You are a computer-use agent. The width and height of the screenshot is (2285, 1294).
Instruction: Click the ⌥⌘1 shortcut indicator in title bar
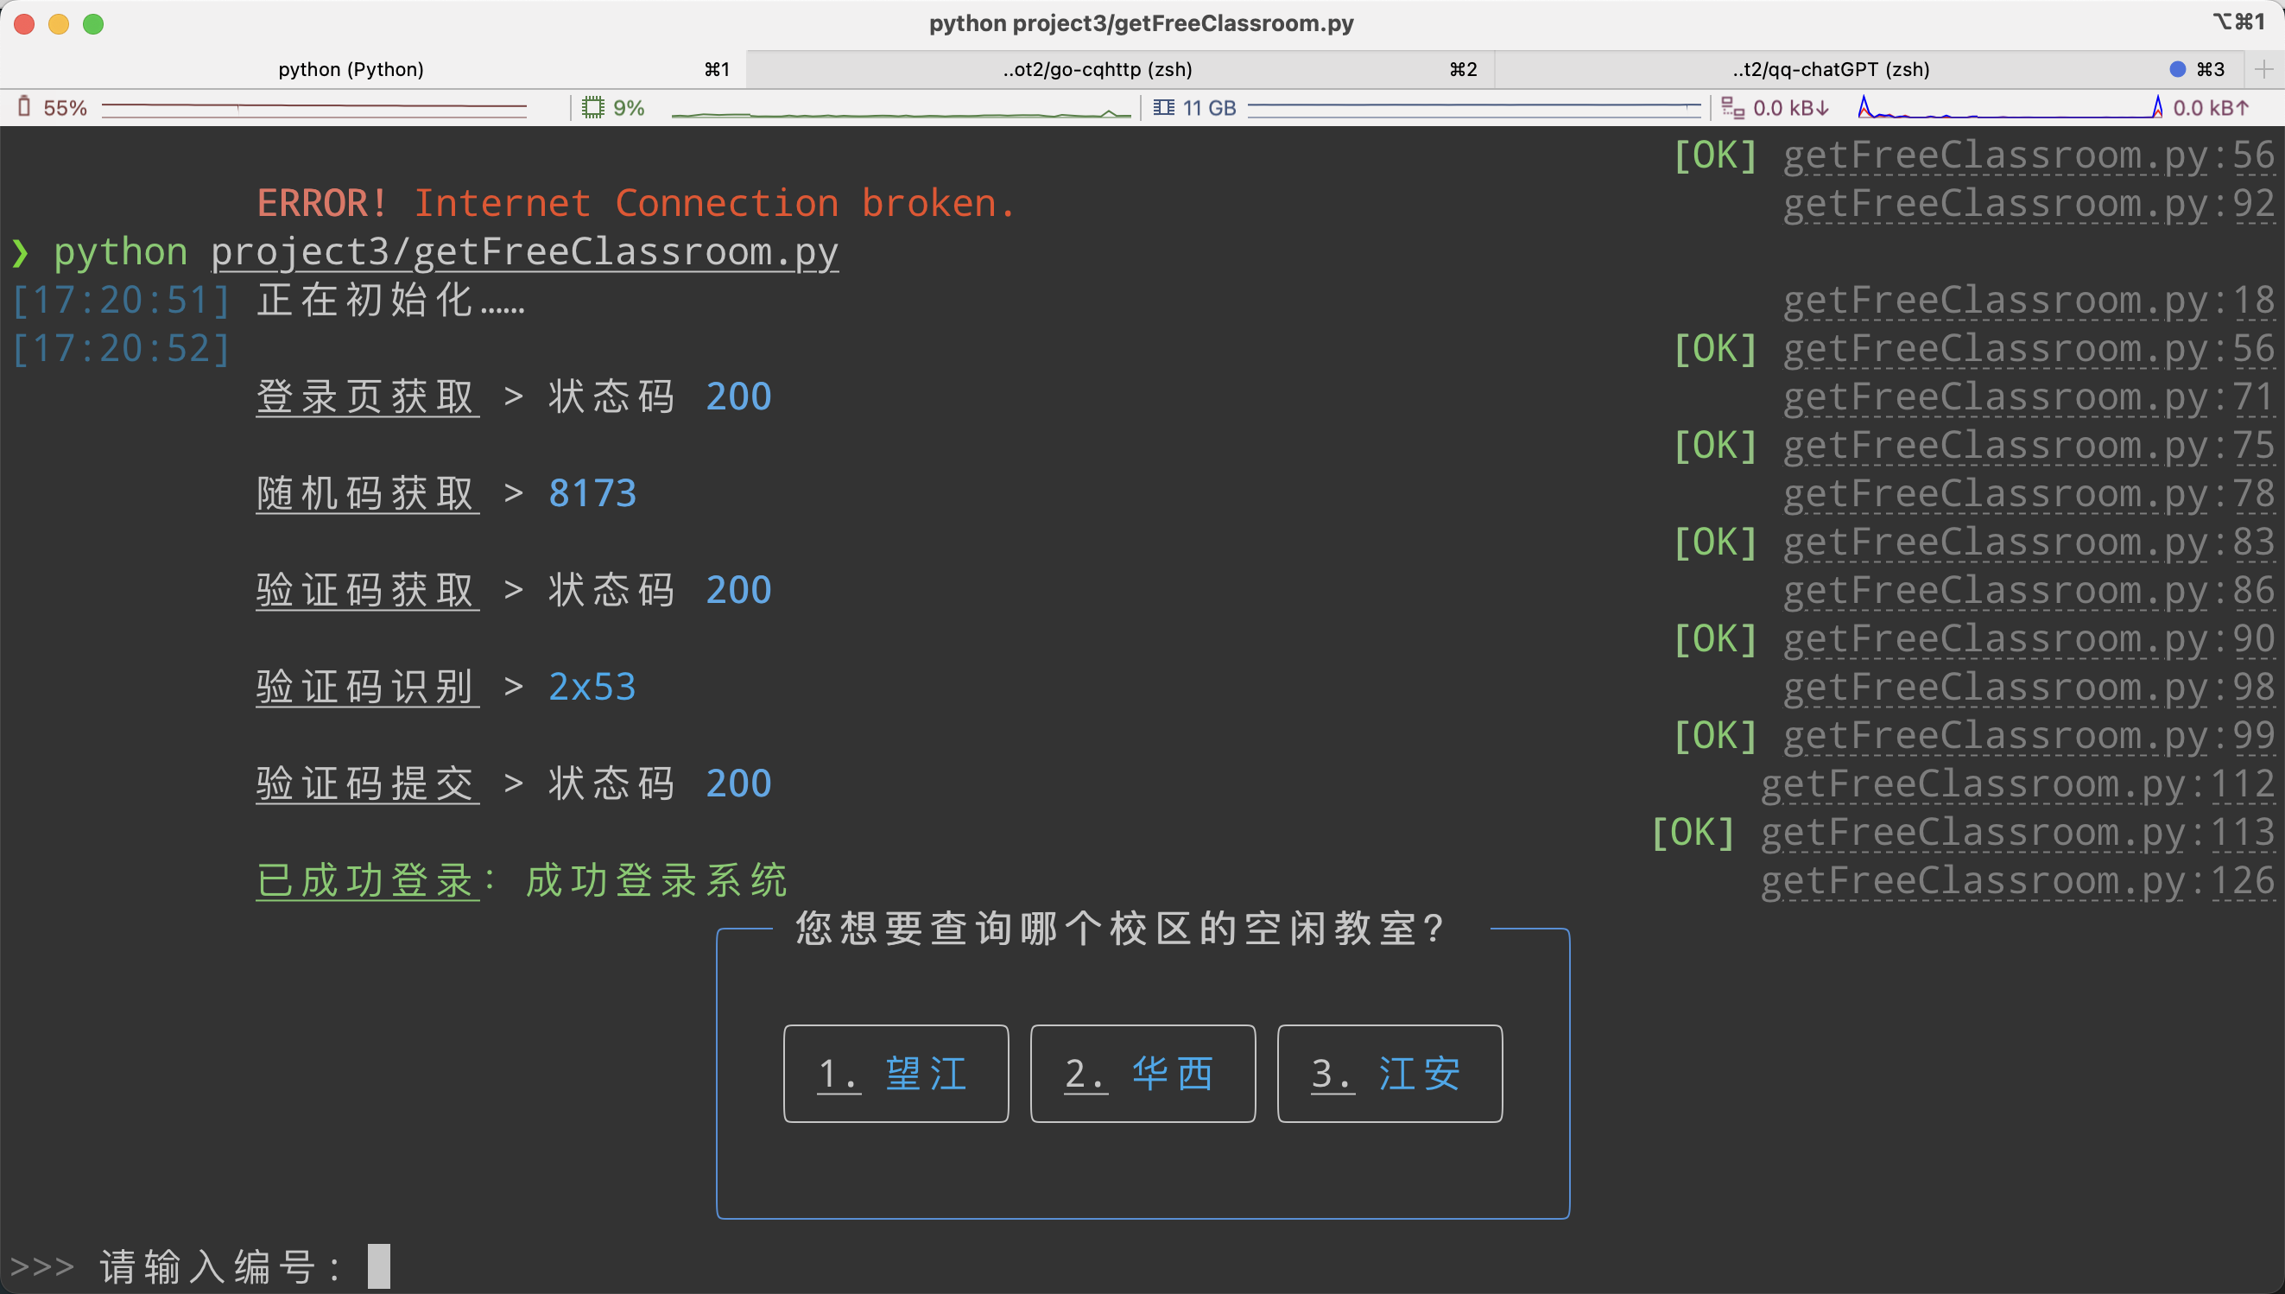(x=2239, y=22)
